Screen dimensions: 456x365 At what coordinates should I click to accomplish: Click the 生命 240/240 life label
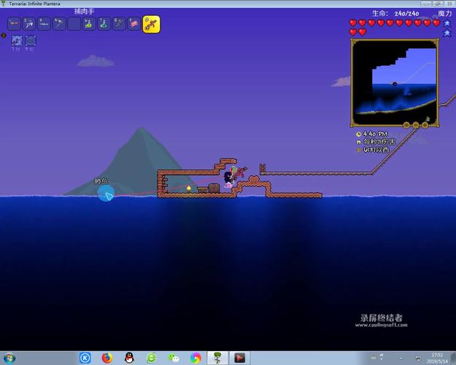point(395,13)
